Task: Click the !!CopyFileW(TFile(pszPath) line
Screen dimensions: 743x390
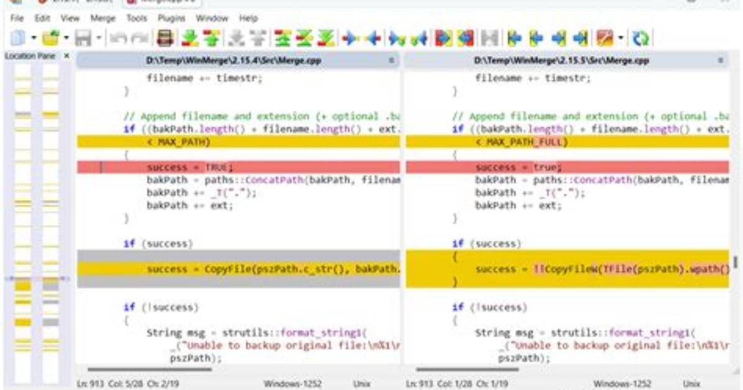Action: pyautogui.click(x=567, y=269)
